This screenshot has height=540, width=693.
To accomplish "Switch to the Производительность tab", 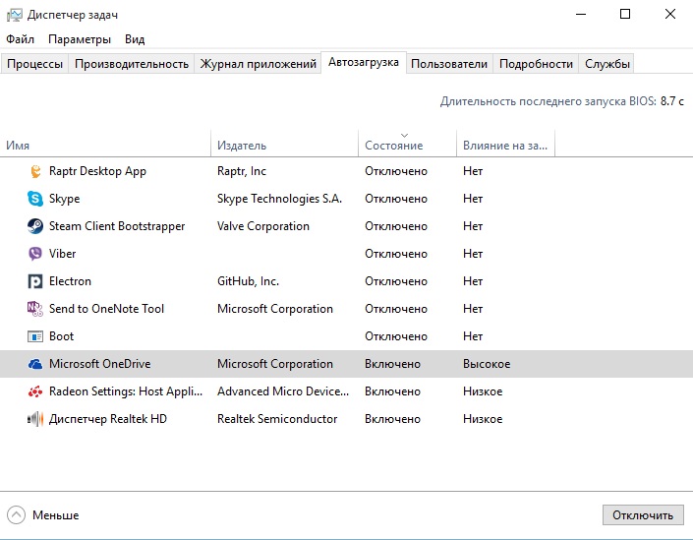I will [131, 64].
